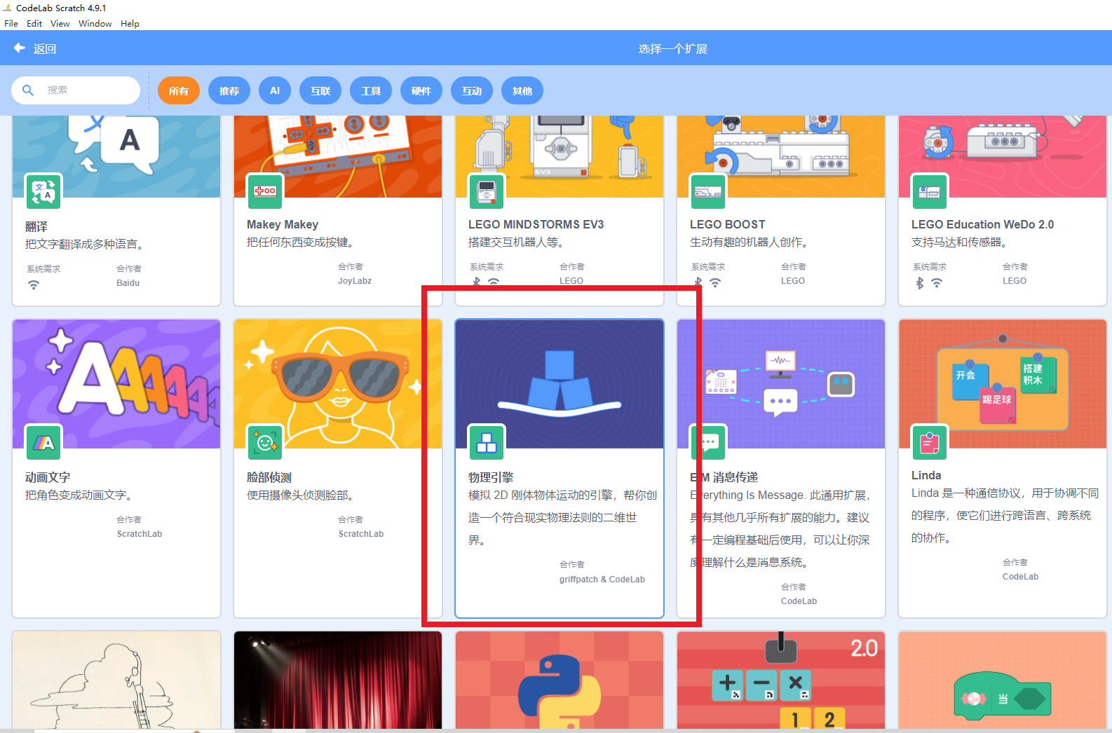Select the 工具 filter tag
The height and width of the screenshot is (733, 1112).
(x=371, y=90)
